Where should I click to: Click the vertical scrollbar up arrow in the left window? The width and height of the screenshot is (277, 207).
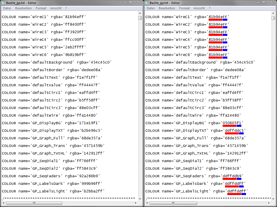(140, 13)
